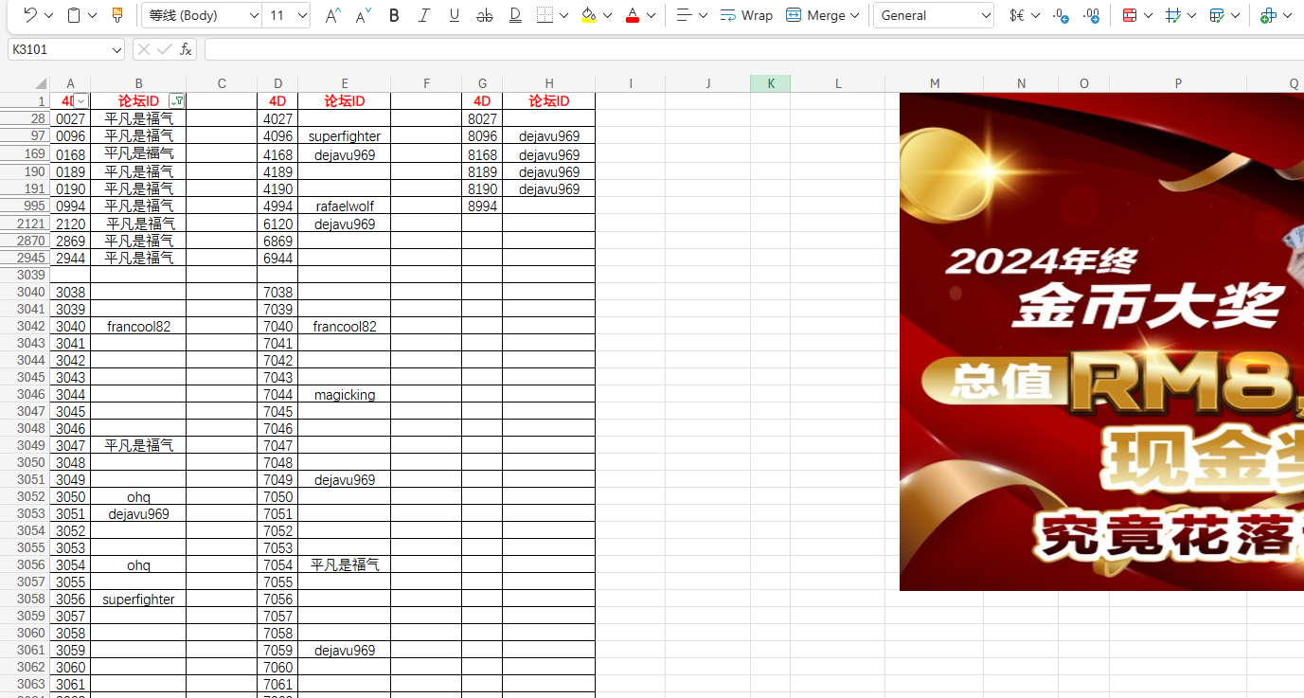1304x698 pixels.
Task: Toggle Merge cells
Action: [816, 15]
